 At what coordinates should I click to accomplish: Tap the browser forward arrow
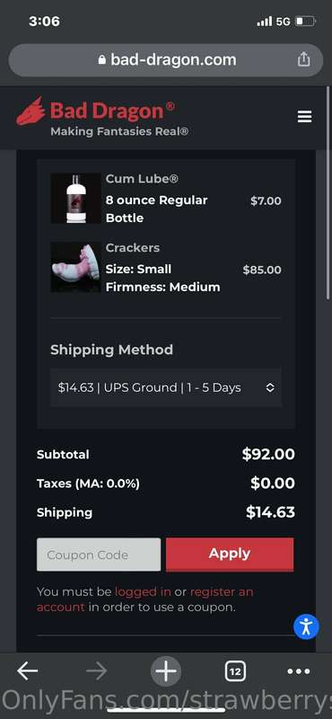click(x=96, y=671)
